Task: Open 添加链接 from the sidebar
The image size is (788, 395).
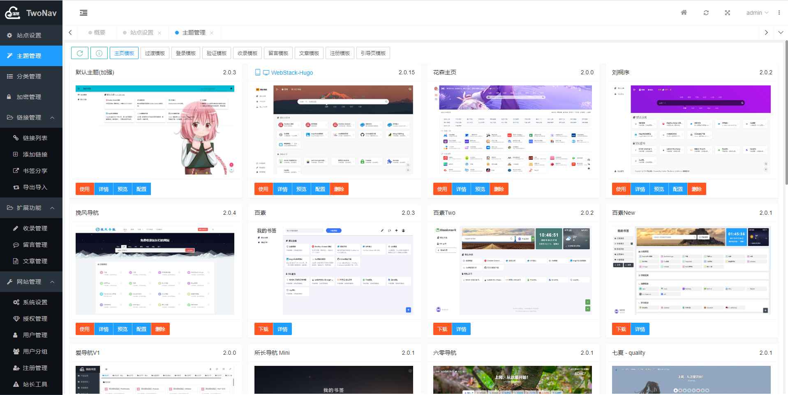Action: (35, 154)
